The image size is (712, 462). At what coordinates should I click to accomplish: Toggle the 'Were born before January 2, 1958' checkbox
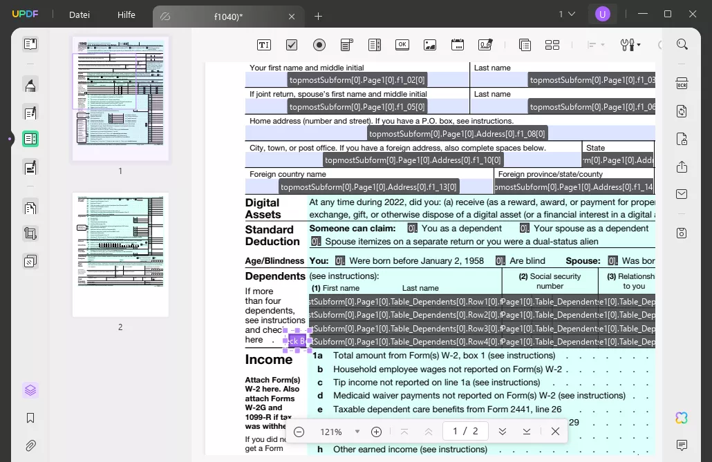coord(340,261)
